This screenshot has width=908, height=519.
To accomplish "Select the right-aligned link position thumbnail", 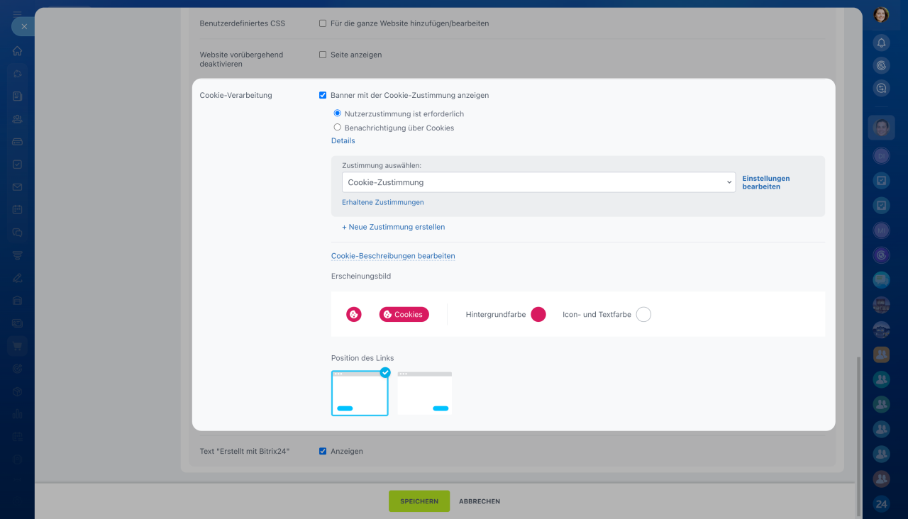I will (x=424, y=393).
